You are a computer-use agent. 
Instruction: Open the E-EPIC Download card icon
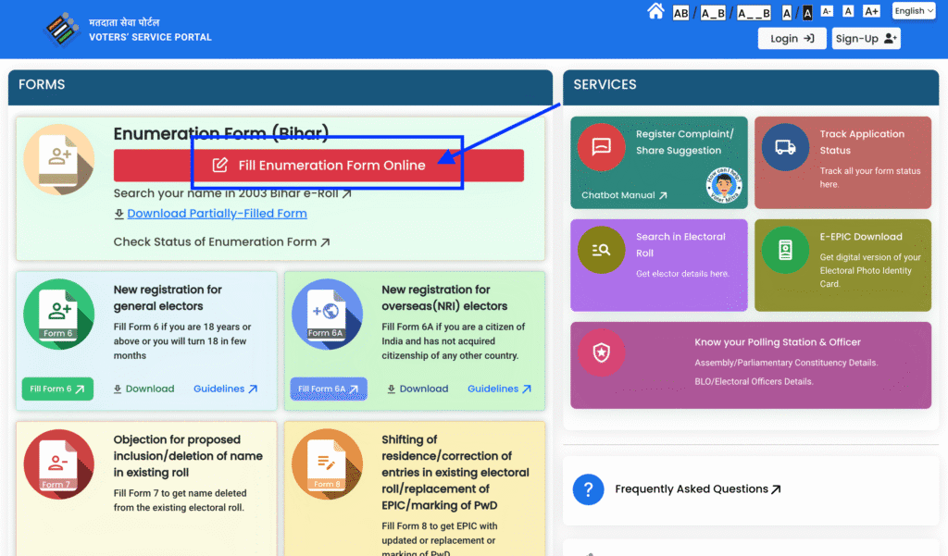(x=785, y=249)
